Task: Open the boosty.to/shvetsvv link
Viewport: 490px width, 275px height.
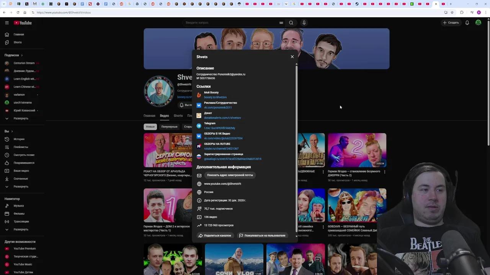Action: pyautogui.click(x=215, y=97)
